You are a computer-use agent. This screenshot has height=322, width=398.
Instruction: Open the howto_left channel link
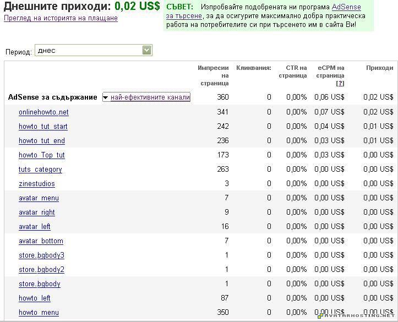pyautogui.click(x=35, y=298)
